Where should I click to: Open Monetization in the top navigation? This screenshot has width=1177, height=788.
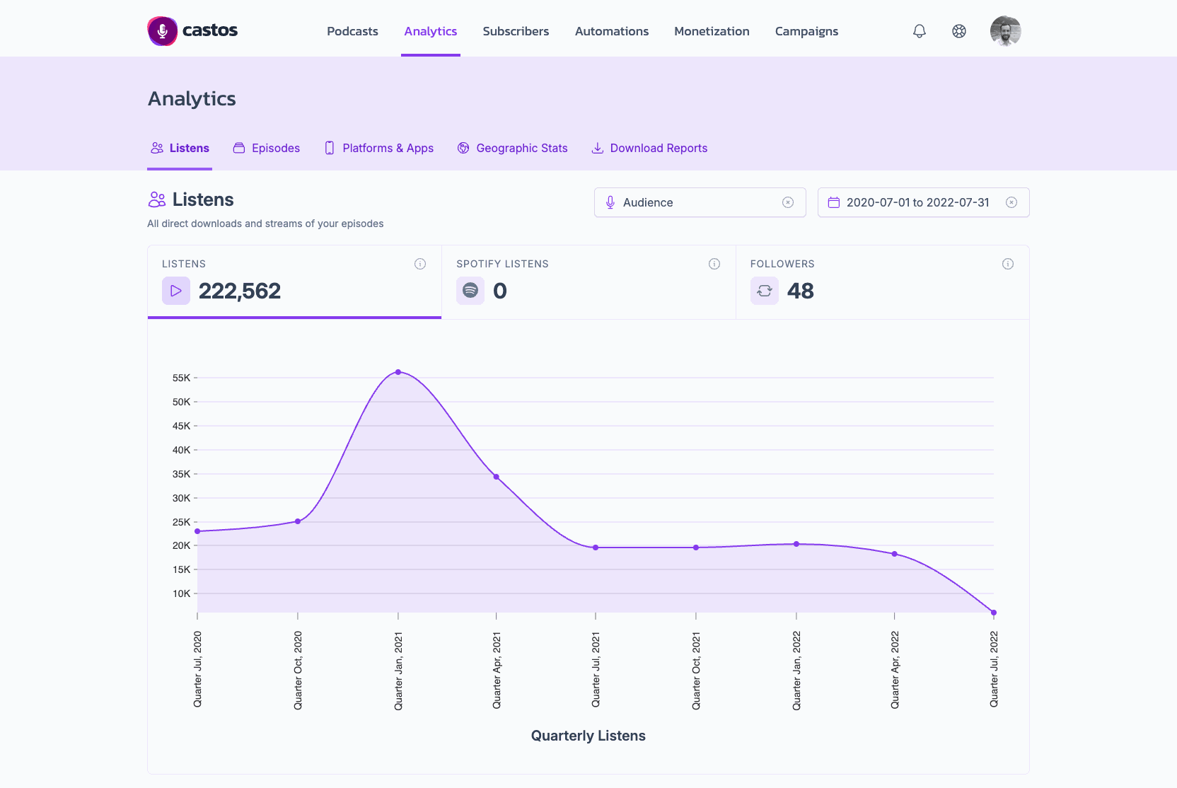(x=712, y=31)
